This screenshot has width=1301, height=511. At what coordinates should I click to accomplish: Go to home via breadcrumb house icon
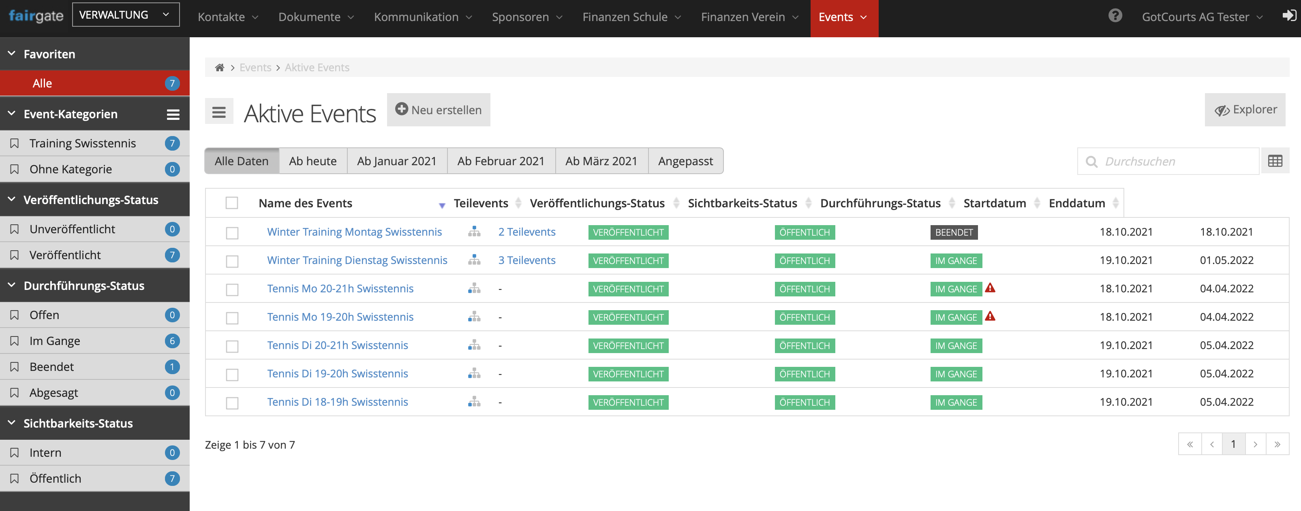[220, 68]
